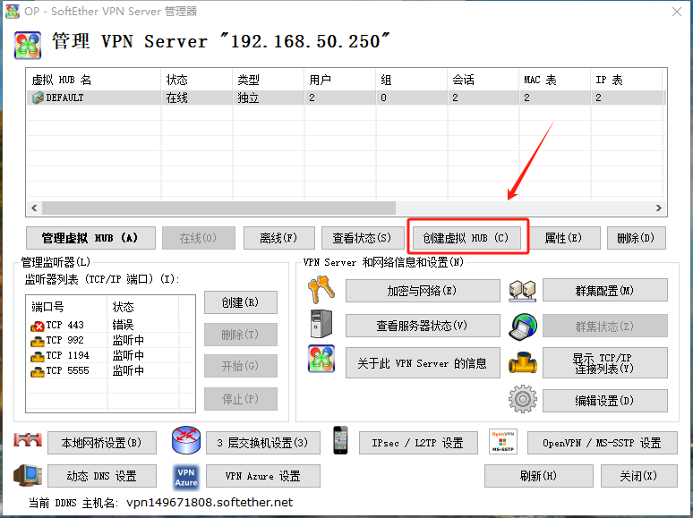Open 编辑设置(D)

605,401
